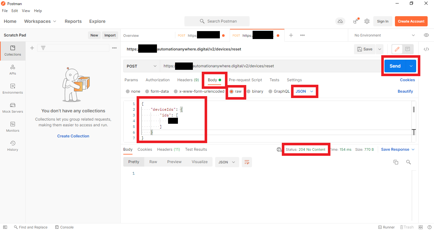Click the Send button
The width and height of the screenshot is (434, 231).
[x=395, y=66]
